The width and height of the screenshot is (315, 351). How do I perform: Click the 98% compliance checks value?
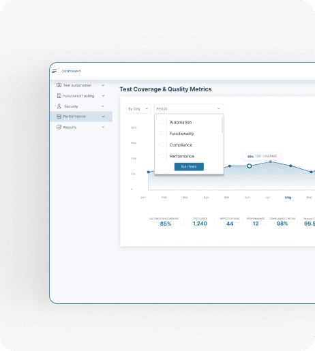point(282,224)
